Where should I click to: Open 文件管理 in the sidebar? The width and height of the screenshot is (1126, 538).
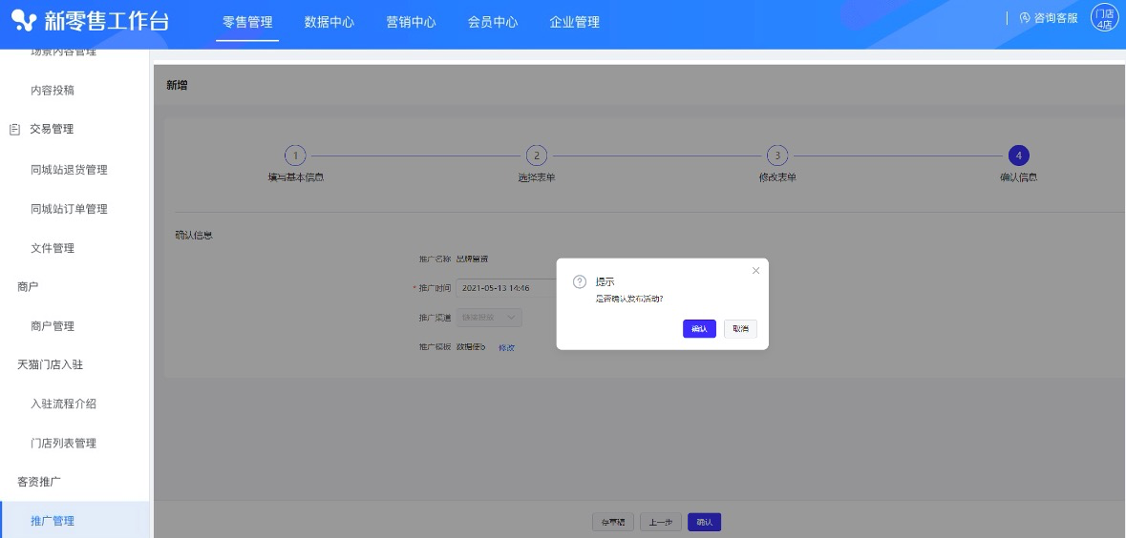(x=53, y=248)
